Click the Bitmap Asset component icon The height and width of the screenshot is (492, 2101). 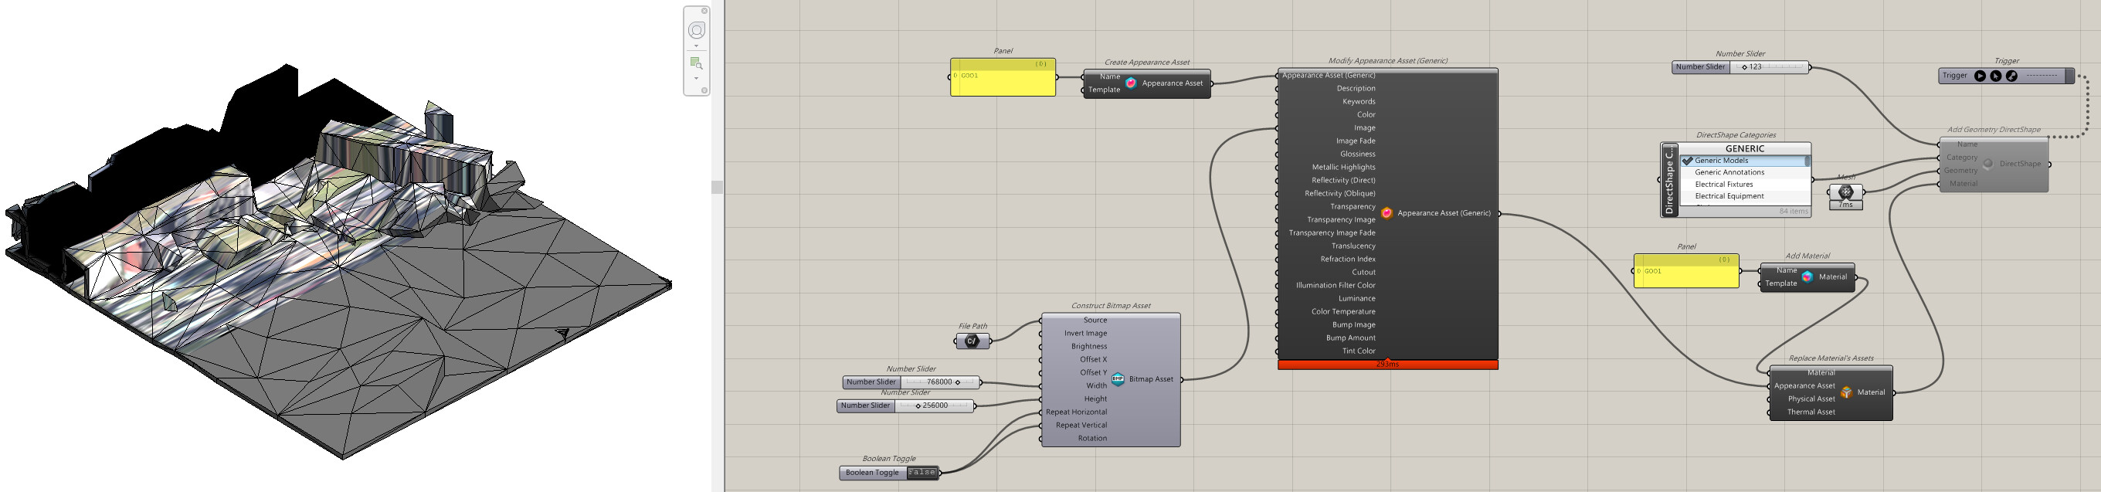pos(1118,378)
